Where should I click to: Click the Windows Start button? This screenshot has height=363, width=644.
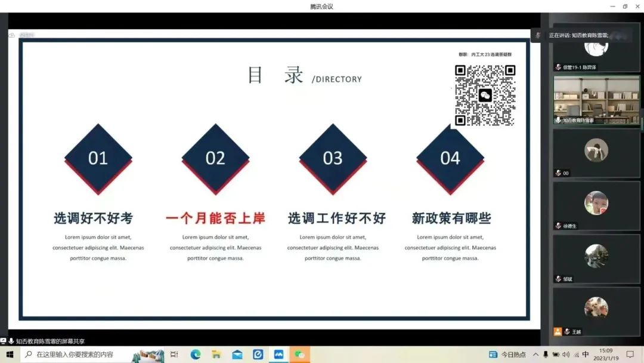tap(10, 354)
